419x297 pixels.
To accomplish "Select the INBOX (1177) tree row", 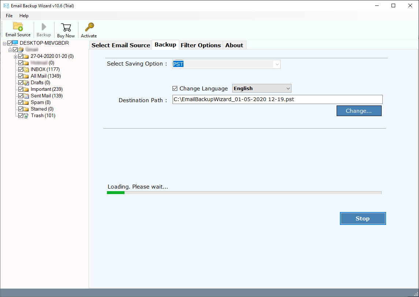I will click(45, 70).
